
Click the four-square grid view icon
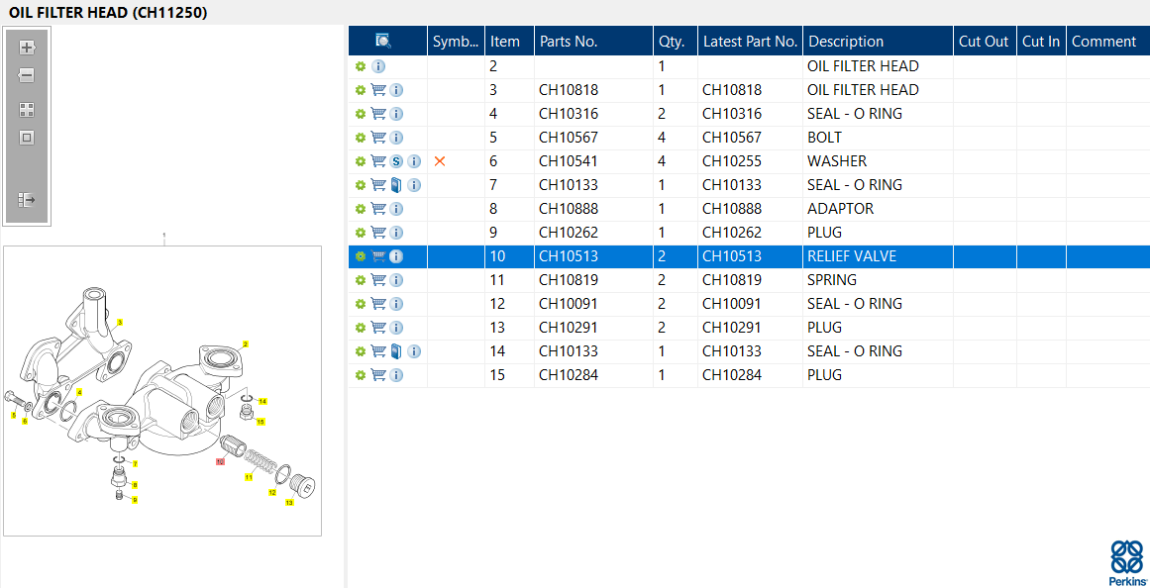(27, 110)
